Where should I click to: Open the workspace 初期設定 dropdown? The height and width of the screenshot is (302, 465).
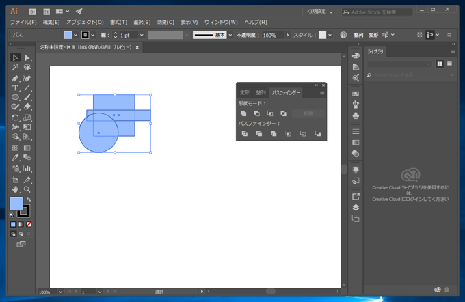(x=320, y=12)
